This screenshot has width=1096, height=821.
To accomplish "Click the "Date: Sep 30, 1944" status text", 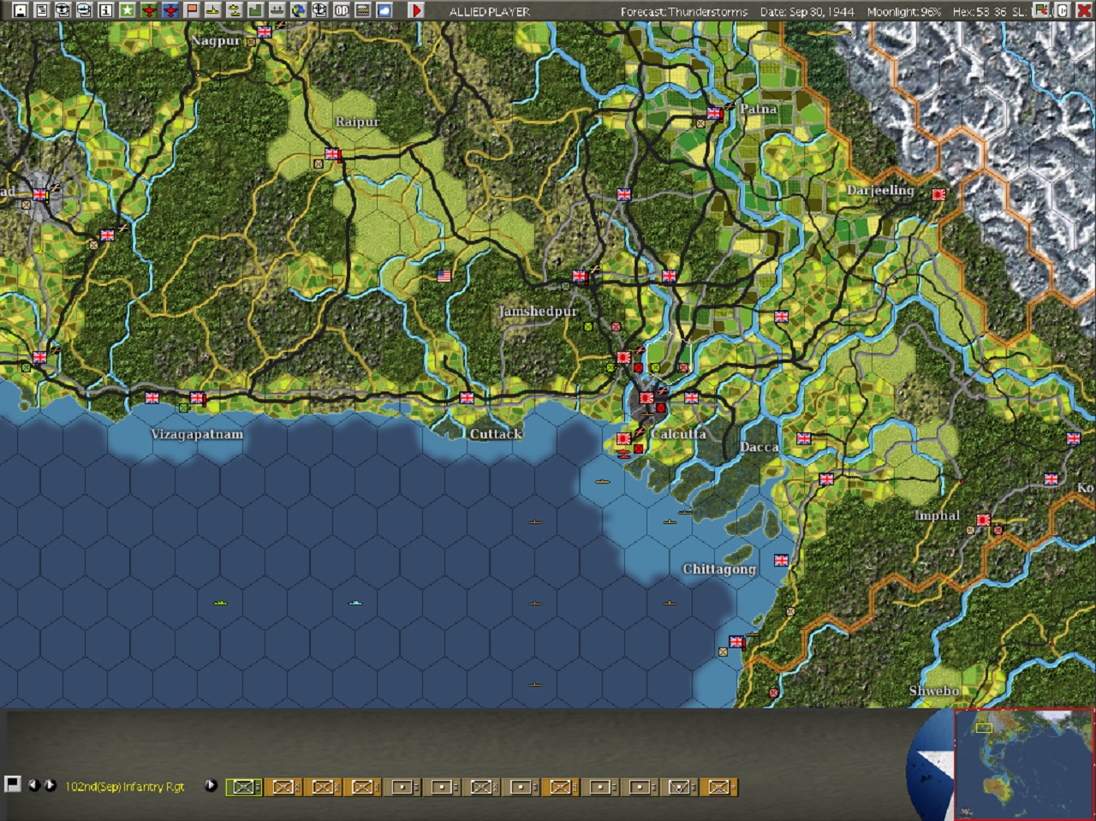I will tap(807, 12).
